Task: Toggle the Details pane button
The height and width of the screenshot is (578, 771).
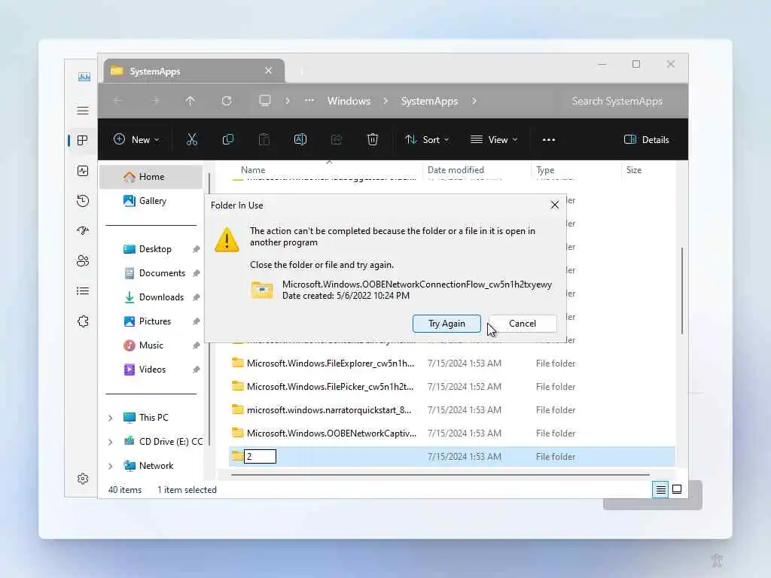Action: click(646, 139)
